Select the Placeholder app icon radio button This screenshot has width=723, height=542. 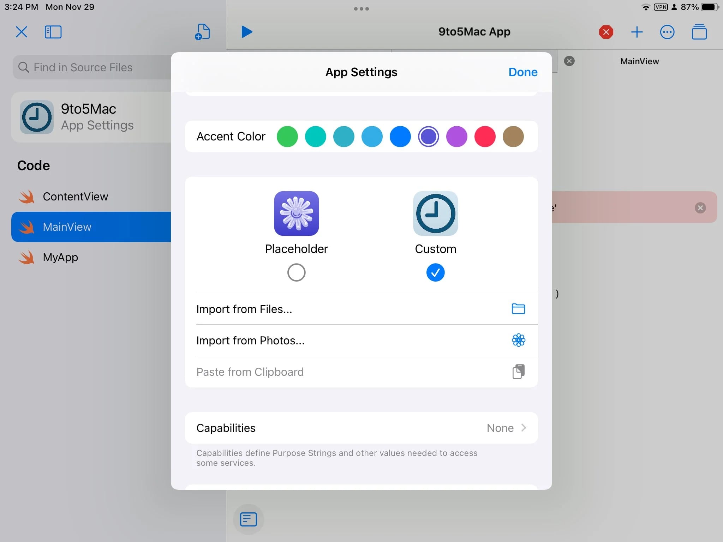tap(296, 272)
